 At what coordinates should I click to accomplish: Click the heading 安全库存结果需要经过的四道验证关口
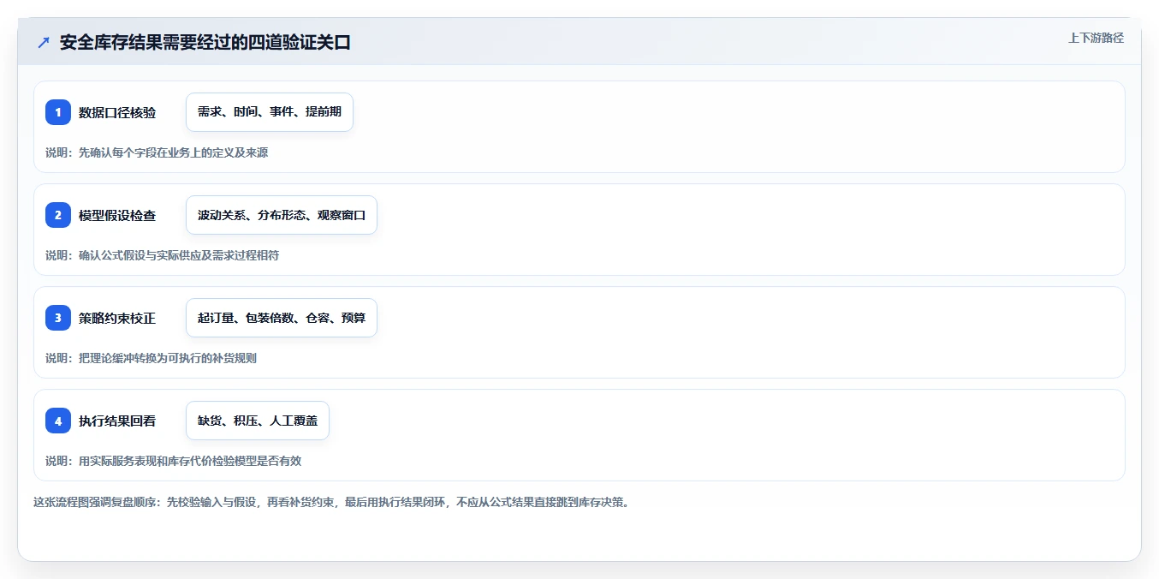coord(205,43)
